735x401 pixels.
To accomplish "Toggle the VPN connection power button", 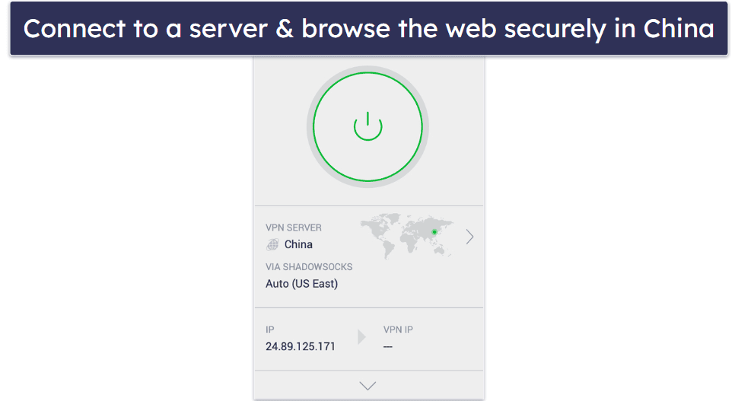I will coord(367,126).
